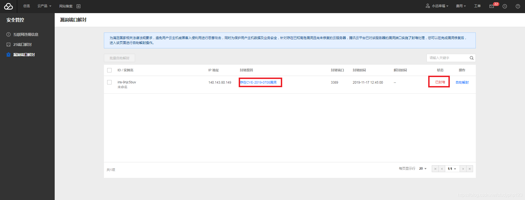Expand the 云产品 dropdown
Screen dimensions: 525x200
coord(44,6)
